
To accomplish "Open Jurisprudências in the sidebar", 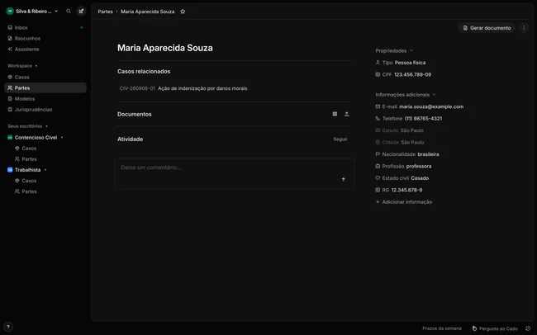I will click(x=45, y=110).
